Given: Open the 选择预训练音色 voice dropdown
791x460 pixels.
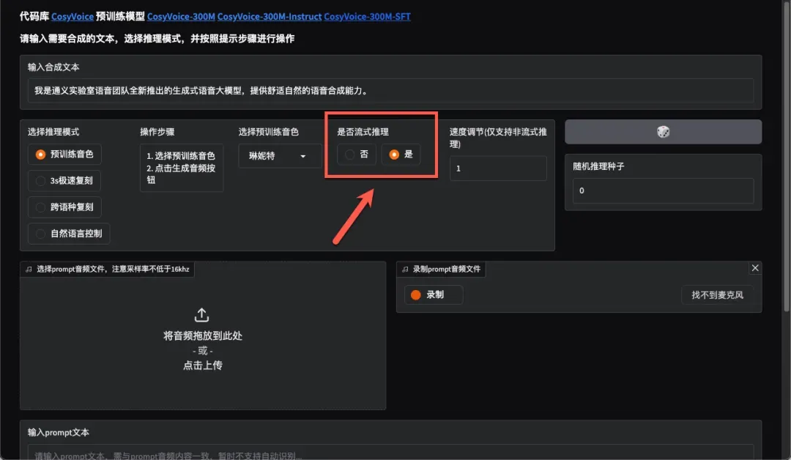Looking at the screenshot, I should coord(280,156).
